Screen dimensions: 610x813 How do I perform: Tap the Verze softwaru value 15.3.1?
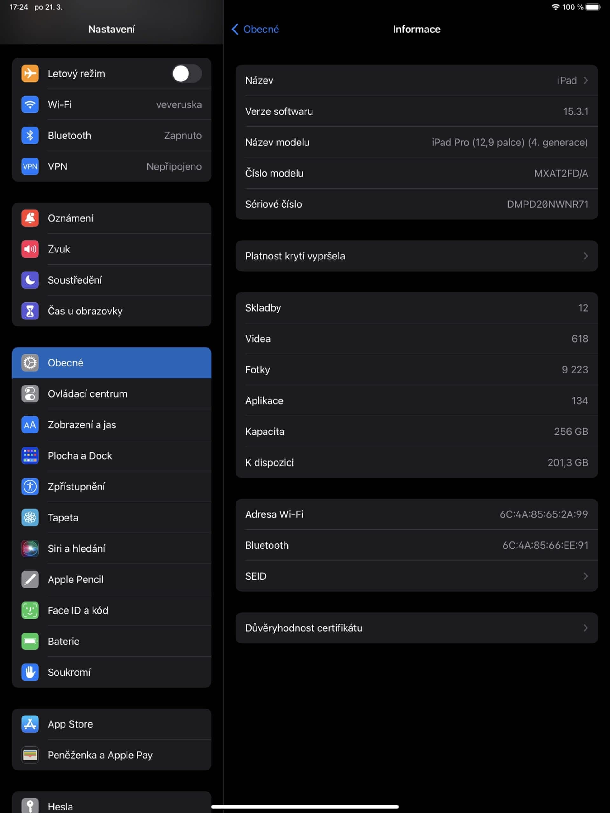(x=576, y=111)
